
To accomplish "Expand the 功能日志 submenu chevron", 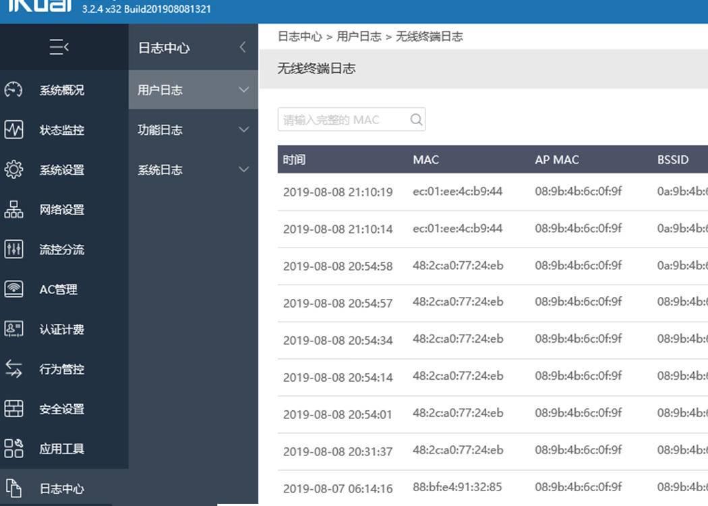I will pyautogui.click(x=243, y=130).
